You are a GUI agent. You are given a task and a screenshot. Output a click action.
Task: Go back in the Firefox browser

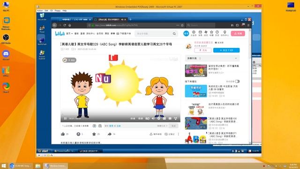coord(54,25)
